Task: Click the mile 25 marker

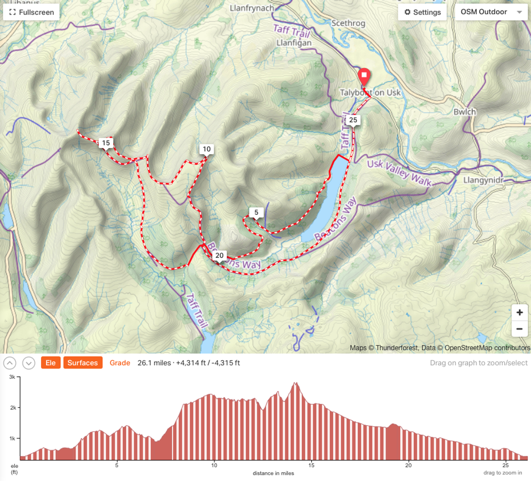Action: (x=353, y=120)
